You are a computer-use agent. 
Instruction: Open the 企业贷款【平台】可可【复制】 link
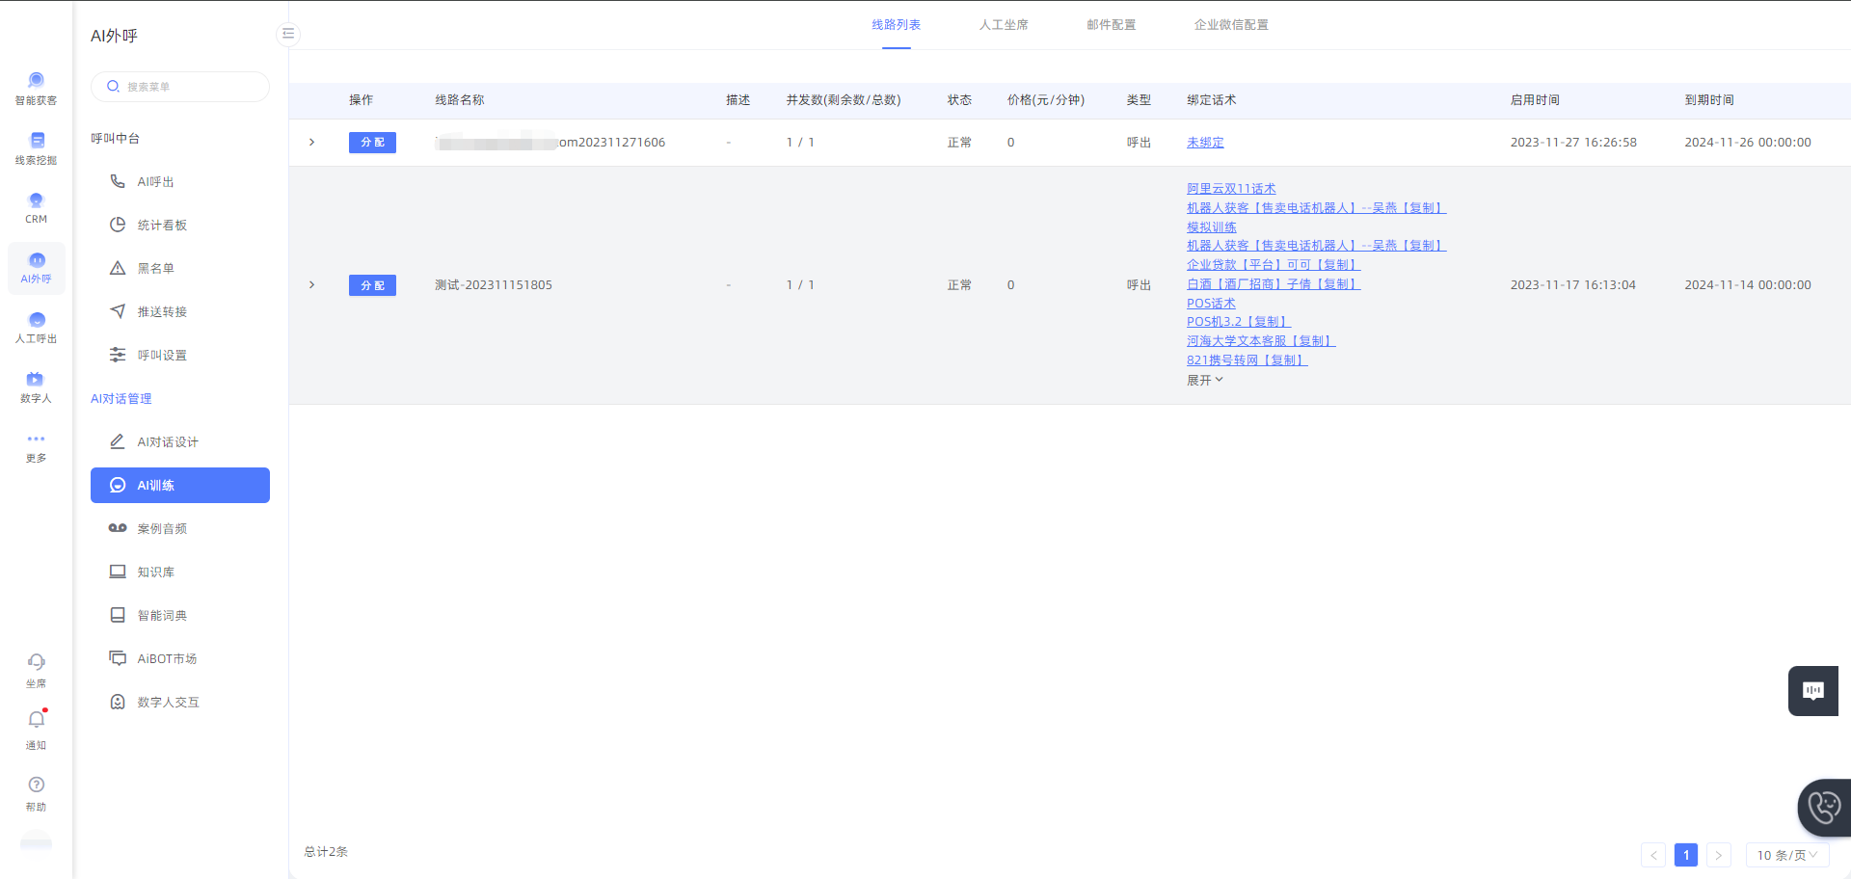[x=1274, y=265]
